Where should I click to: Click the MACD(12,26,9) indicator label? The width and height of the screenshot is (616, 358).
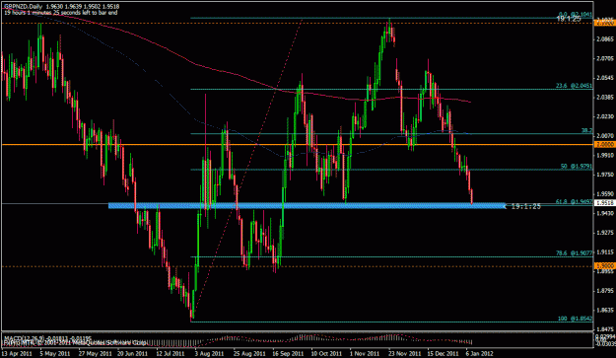coord(47,338)
